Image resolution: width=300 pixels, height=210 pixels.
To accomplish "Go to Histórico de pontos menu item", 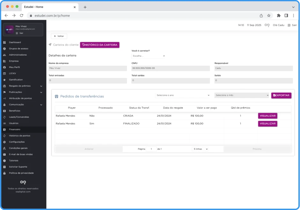I will pyautogui.click(x=19, y=136).
